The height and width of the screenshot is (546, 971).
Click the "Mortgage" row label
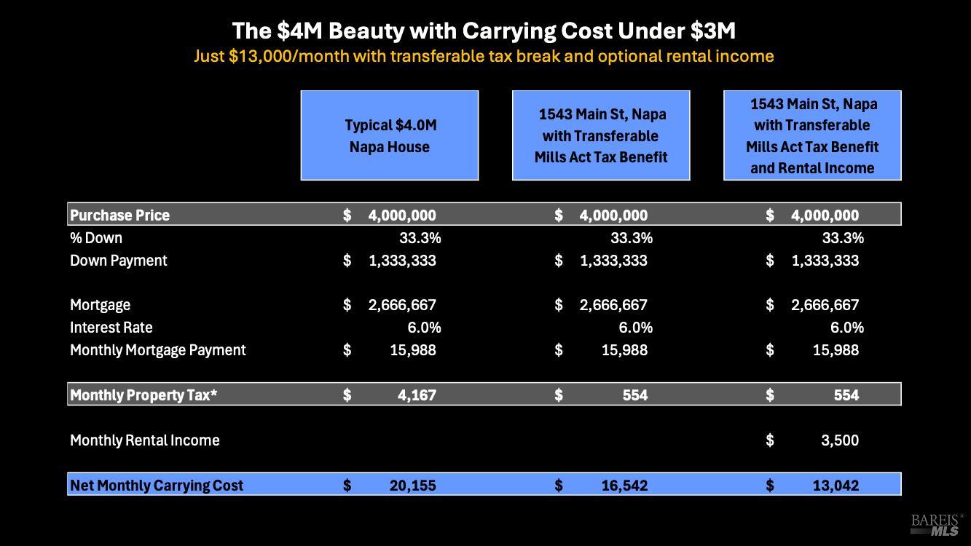100,305
